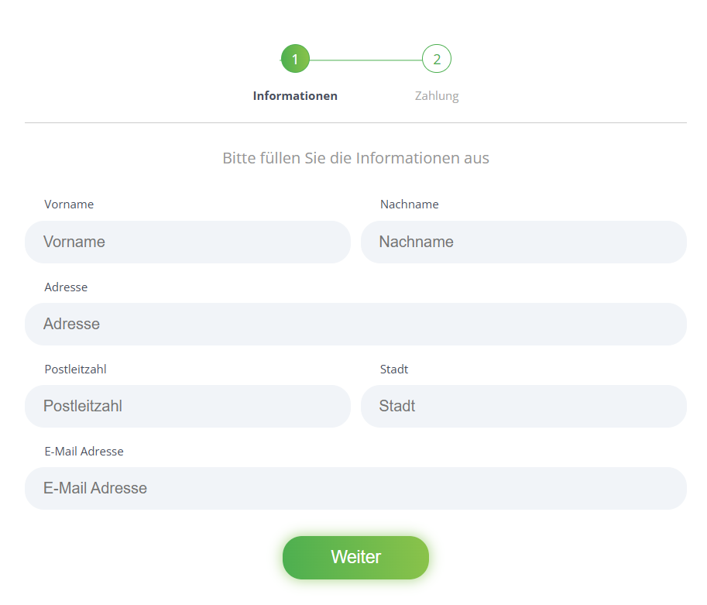Image resolution: width=707 pixels, height=605 pixels.
Task: Click the small Vorname label above its field
Action: (69, 205)
